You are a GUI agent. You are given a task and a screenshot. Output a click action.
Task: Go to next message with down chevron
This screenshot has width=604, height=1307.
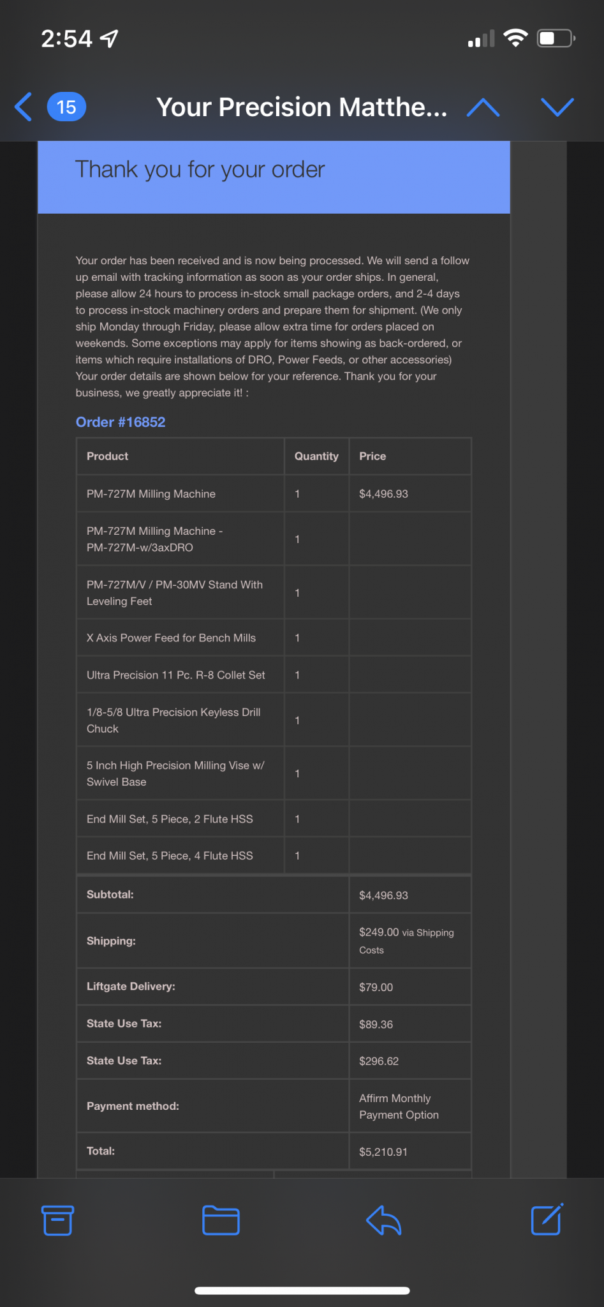click(557, 107)
